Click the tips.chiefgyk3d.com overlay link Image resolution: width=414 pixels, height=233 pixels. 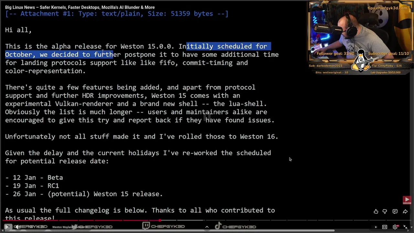click(x=387, y=8)
